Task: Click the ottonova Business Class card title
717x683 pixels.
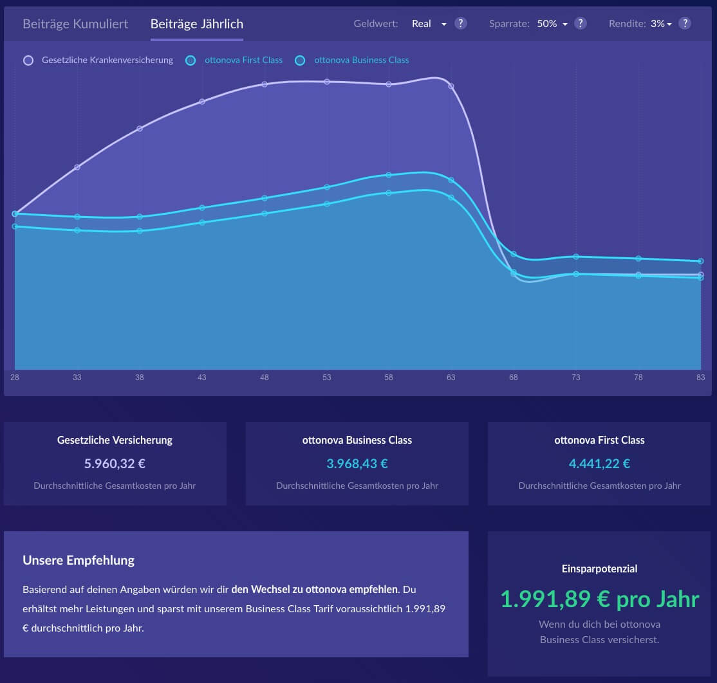Action: (x=357, y=440)
